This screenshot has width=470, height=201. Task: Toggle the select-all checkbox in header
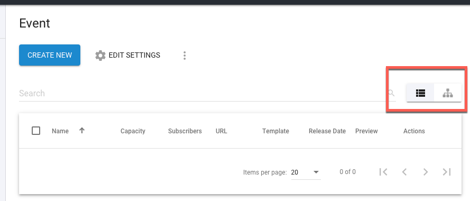[x=36, y=131]
